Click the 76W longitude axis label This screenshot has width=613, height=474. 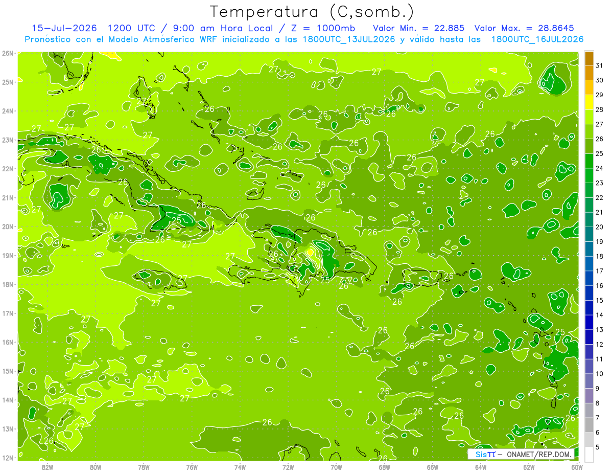[x=192, y=467]
